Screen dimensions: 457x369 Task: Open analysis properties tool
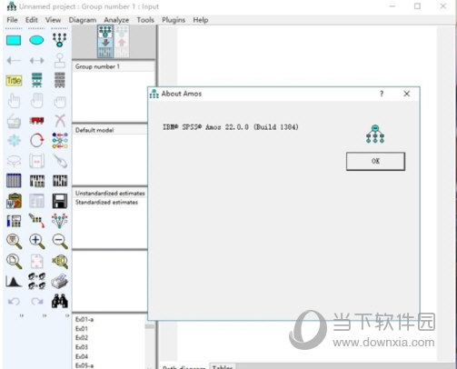[x=36, y=181]
